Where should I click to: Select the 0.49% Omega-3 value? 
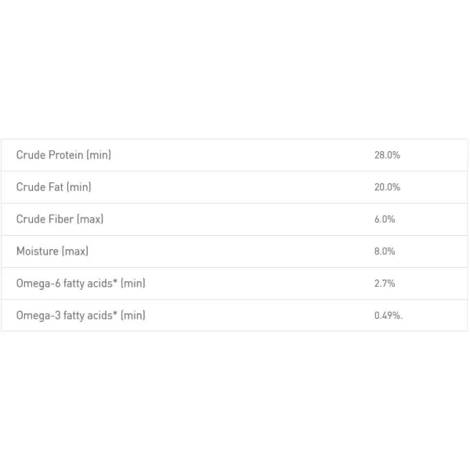[x=389, y=316]
